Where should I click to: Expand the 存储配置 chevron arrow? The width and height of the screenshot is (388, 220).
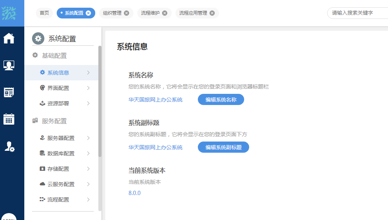(x=88, y=169)
